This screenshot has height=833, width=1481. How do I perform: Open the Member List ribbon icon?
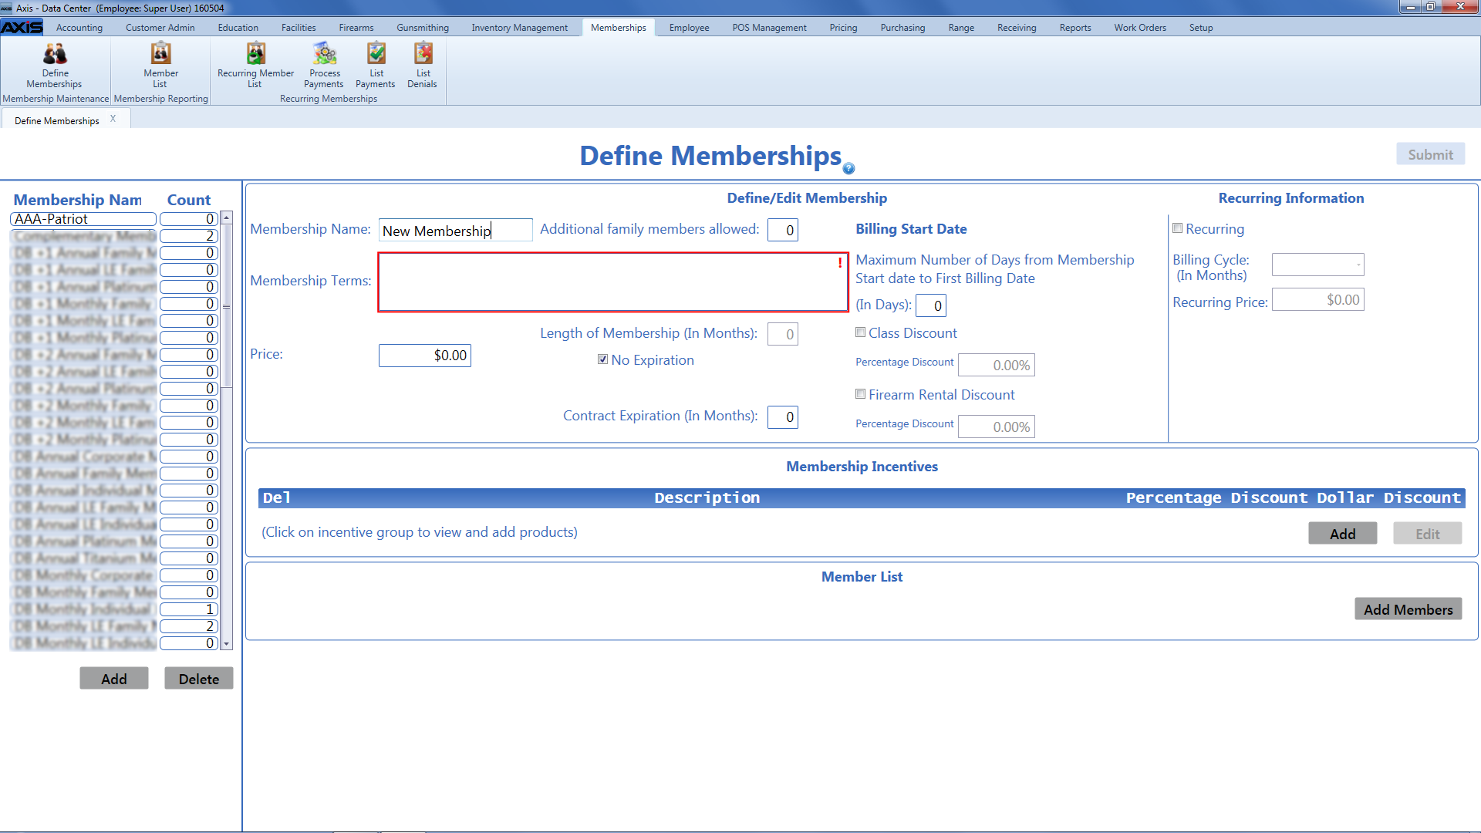[160, 66]
